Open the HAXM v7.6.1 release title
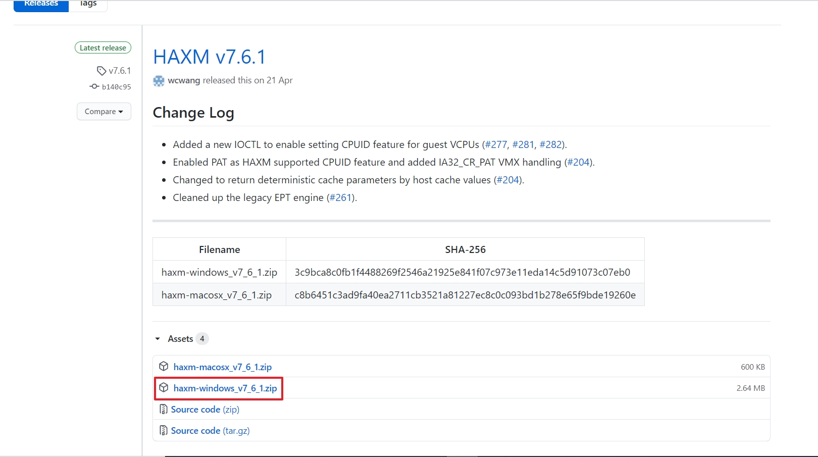The width and height of the screenshot is (818, 457). point(210,57)
